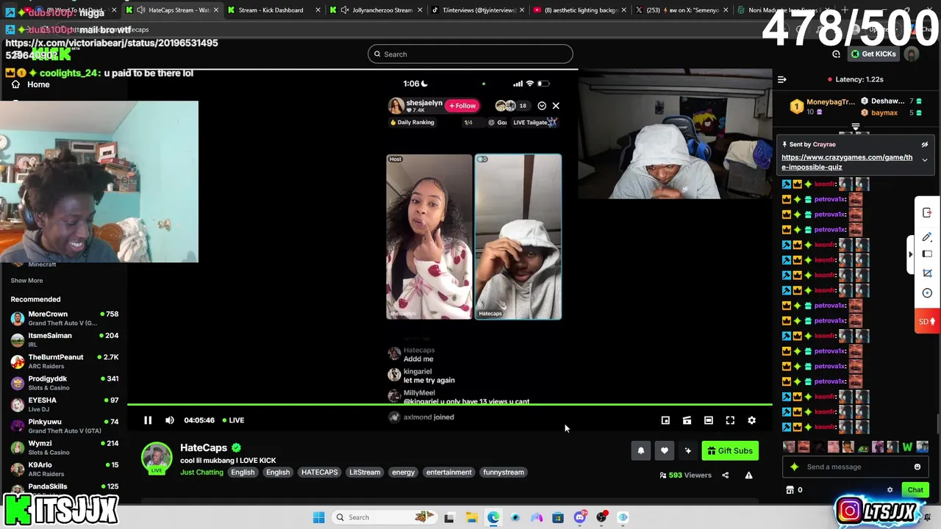Collapse the gift leaderboard handle
This screenshot has height=529, width=941.
(855, 127)
